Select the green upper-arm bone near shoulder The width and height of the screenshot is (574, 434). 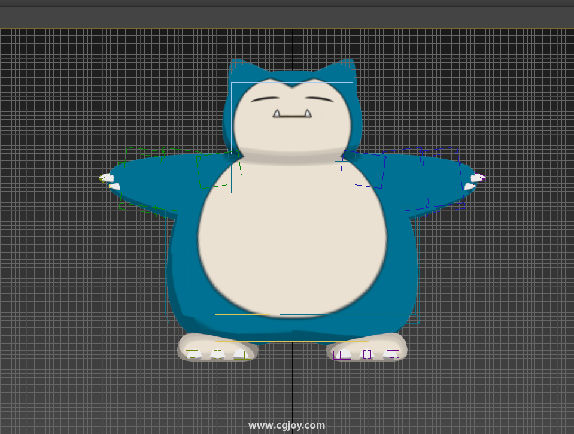(x=218, y=170)
